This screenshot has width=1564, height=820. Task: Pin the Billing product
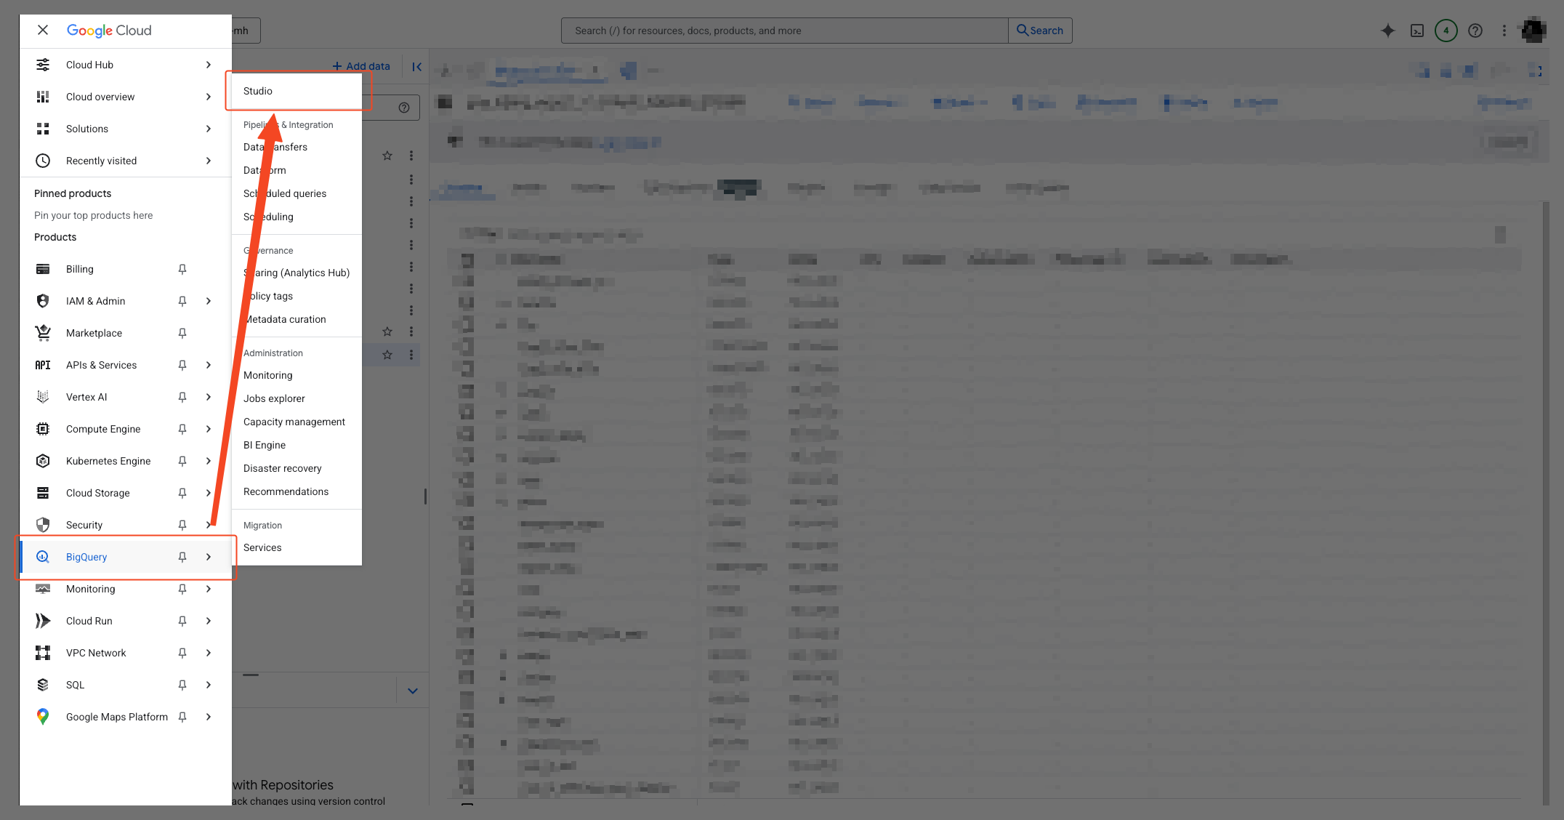[182, 269]
